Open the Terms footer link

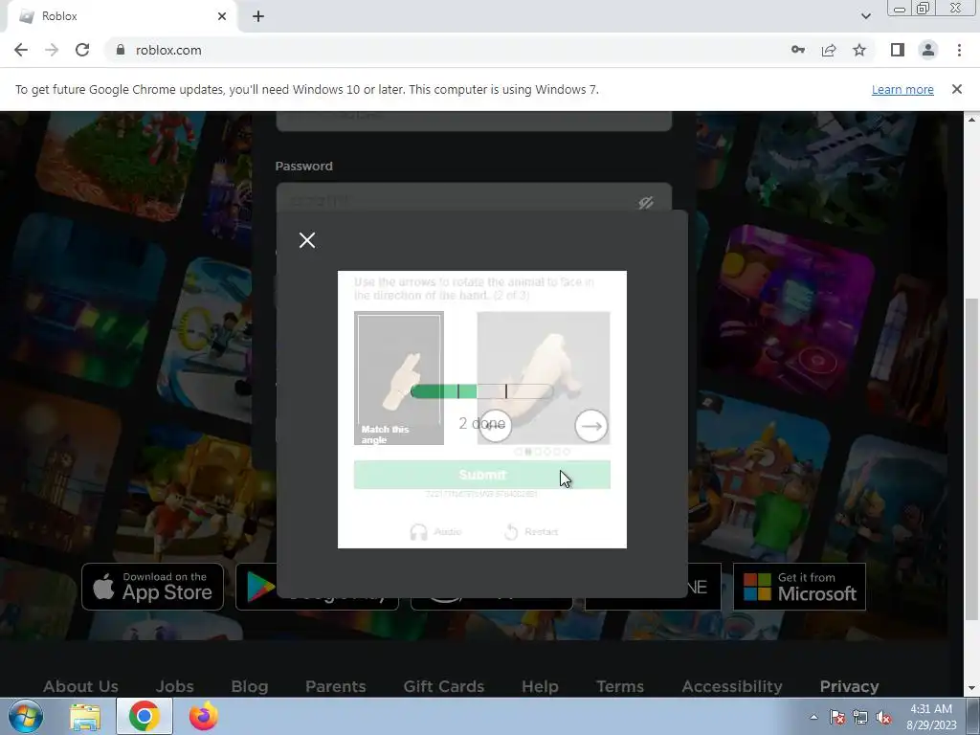click(x=620, y=686)
